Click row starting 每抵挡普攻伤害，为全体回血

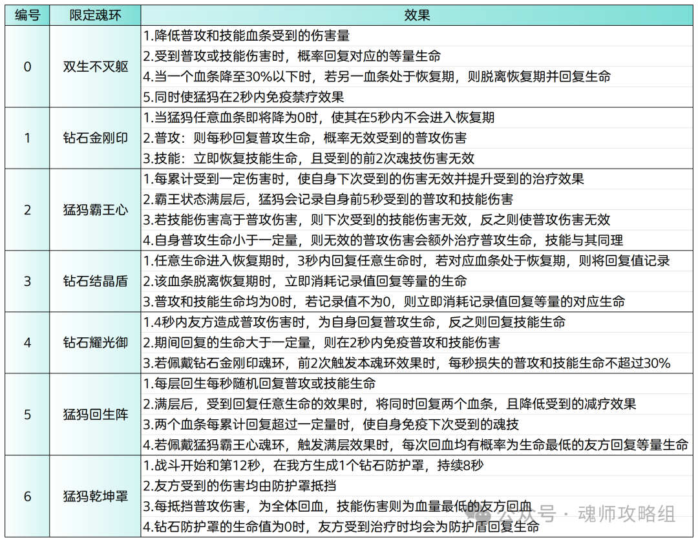coord(417,506)
